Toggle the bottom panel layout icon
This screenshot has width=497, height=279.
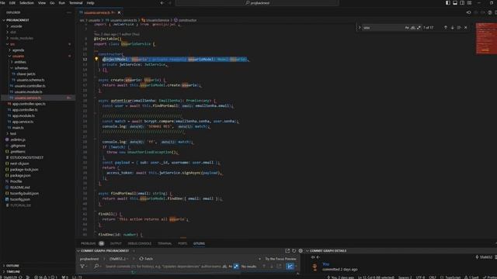tap(455, 3)
